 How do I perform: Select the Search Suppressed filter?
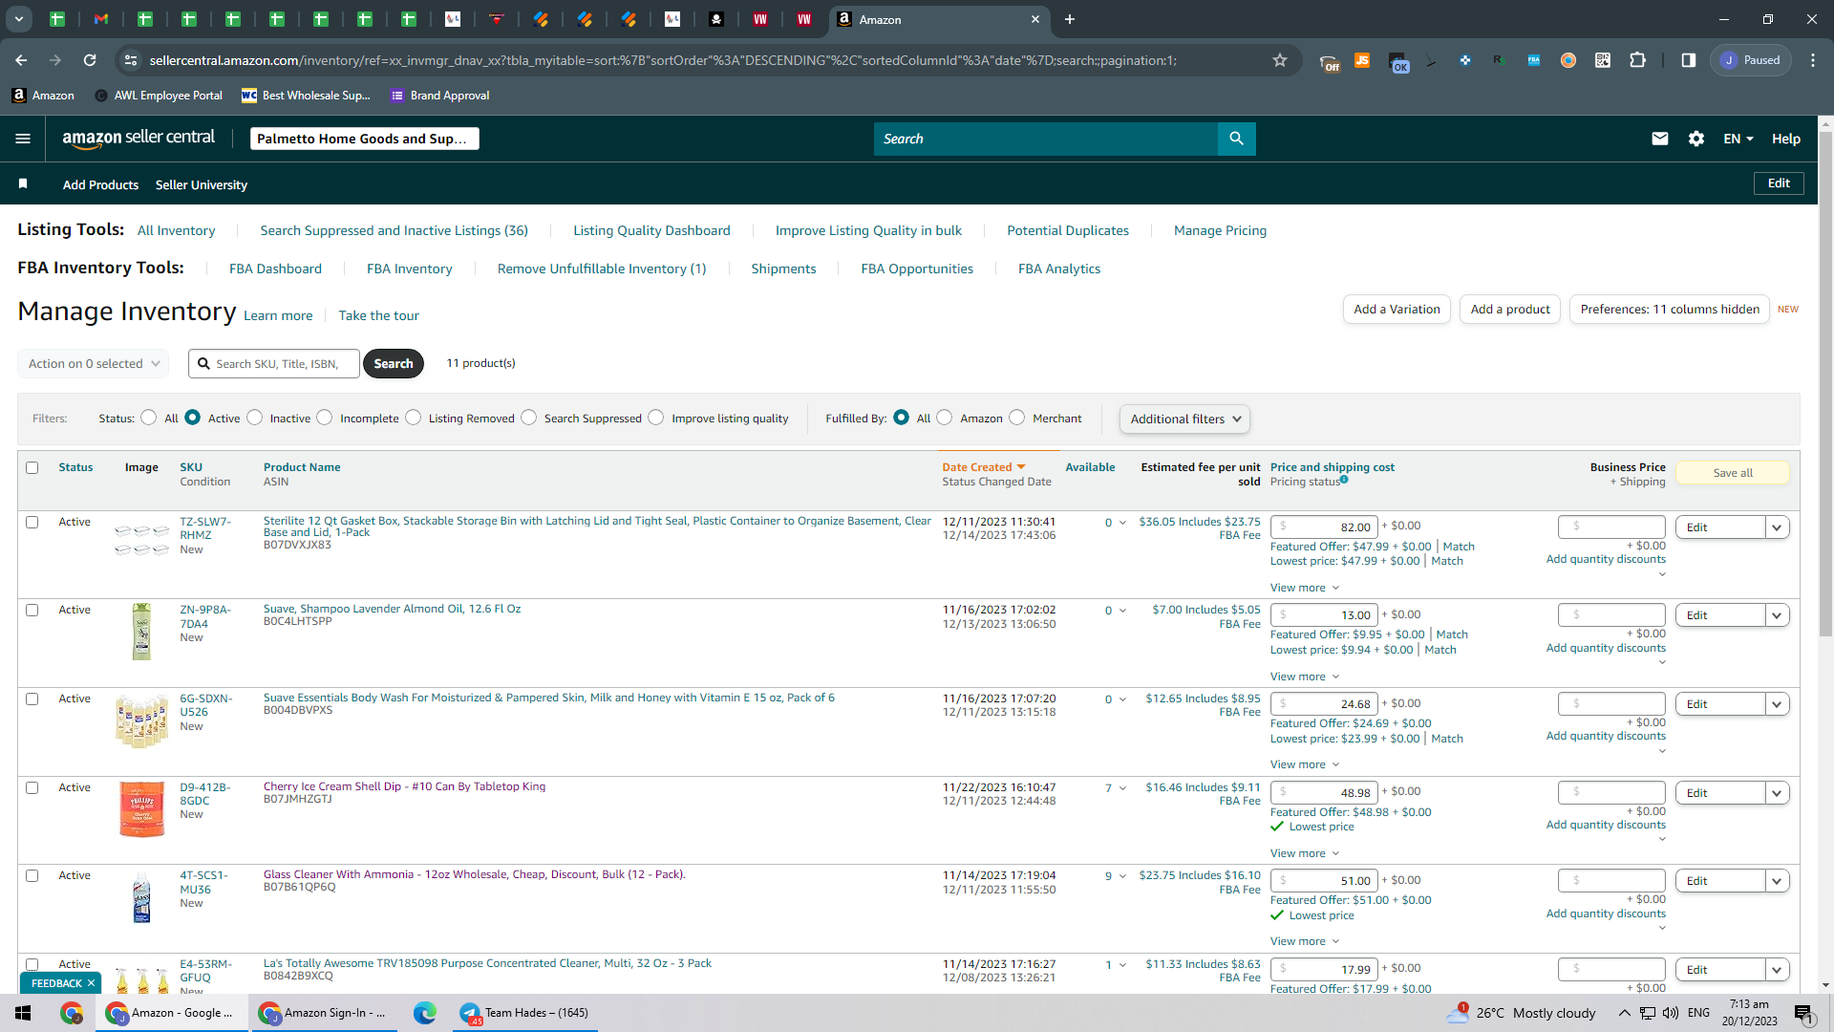[x=529, y=418]
